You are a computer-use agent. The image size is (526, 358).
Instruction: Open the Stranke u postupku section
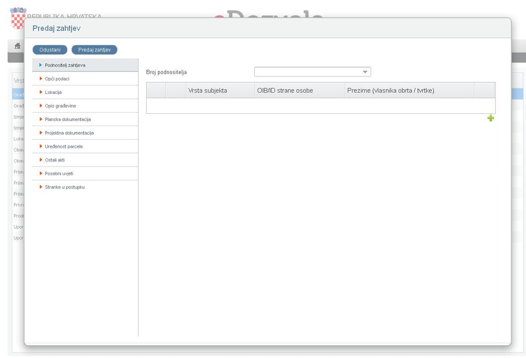point(64,187)
